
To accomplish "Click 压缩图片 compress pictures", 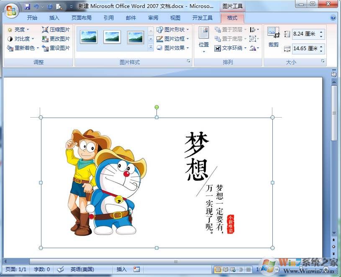I will pyautogui.click(x=56, y=30).
